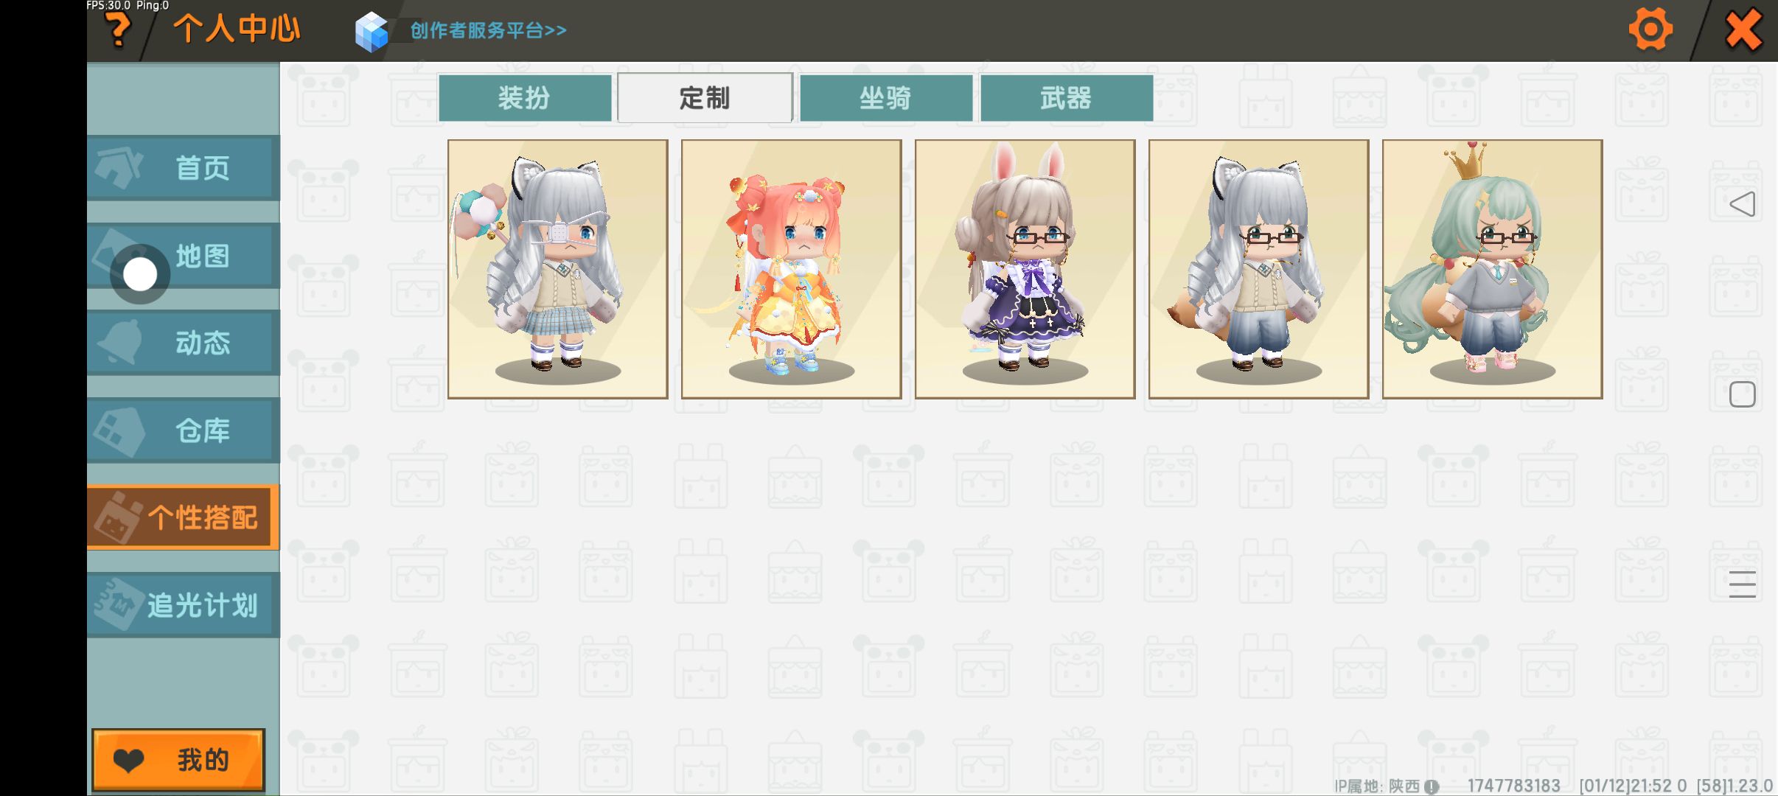This screenshot has height=796, width=1778.
Task: Switch to the 装扮 tab
Action: 524,97
